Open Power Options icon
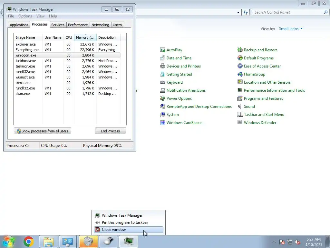 point(163,98)
